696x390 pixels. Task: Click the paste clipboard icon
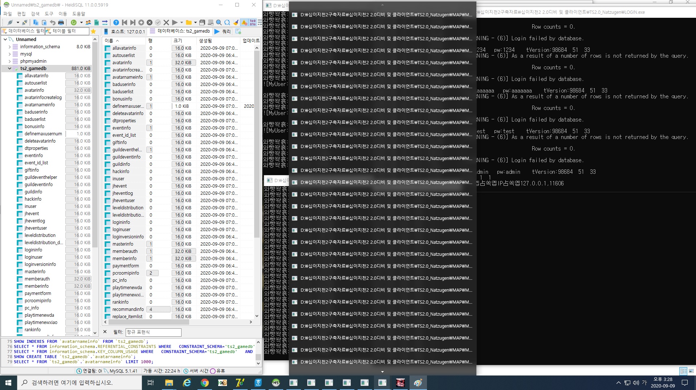(x=44, y=22)
